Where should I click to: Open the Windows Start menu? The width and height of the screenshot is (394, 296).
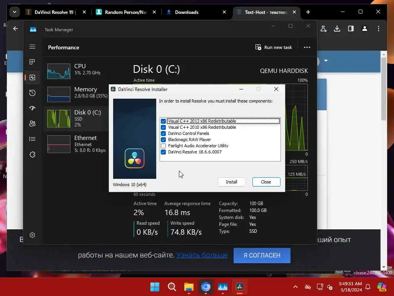[155, 287]
